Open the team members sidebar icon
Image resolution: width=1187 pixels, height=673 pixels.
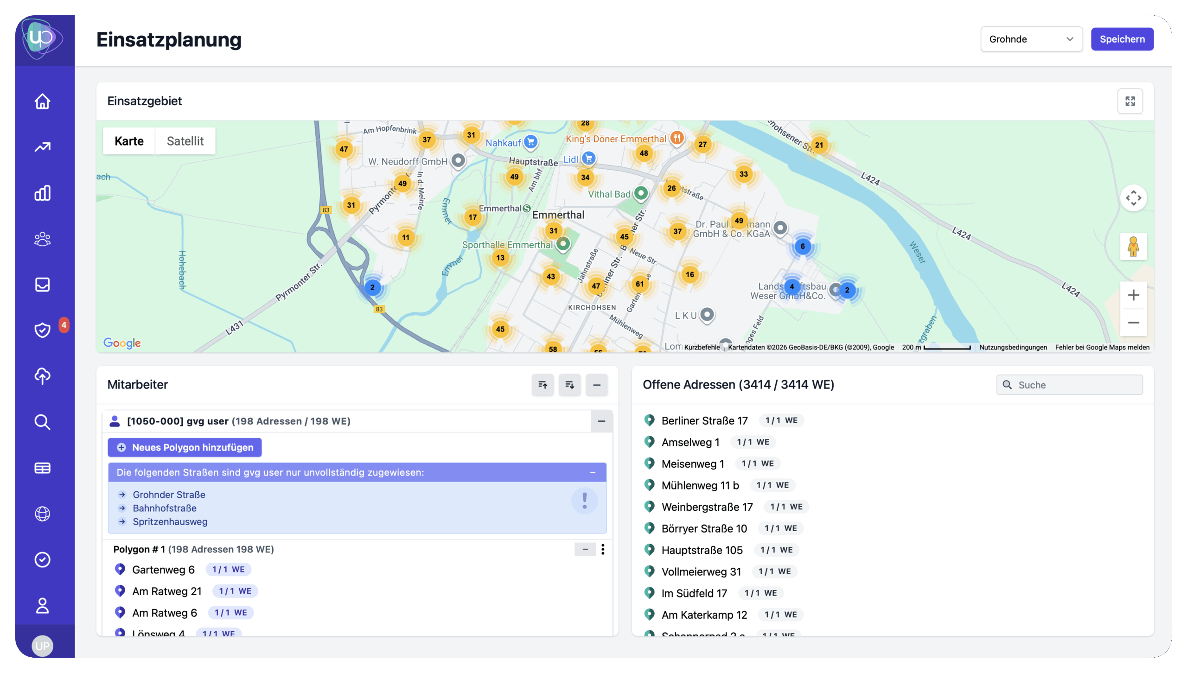[x=42, y=239]
